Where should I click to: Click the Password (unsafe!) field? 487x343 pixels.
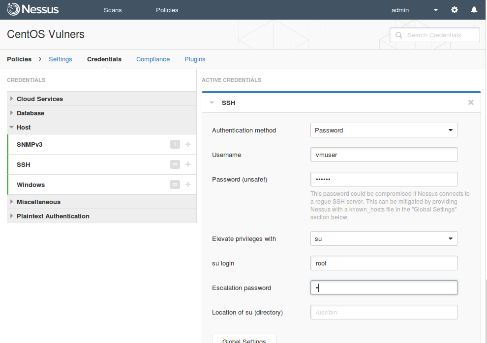pos(384,179)
